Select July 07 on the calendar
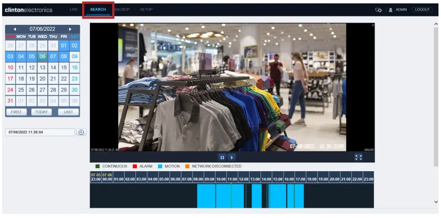Screen dimensions: 441x218 (53, 57)
